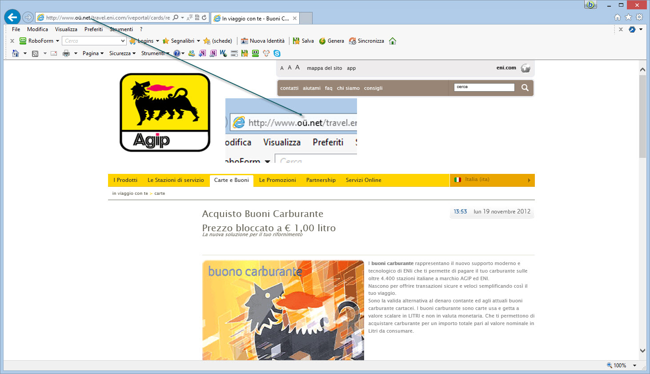The width and height of the screenshot is (650, 374).
Task: Close the RoboForm toolbar with the X
Action: point(12,41)
